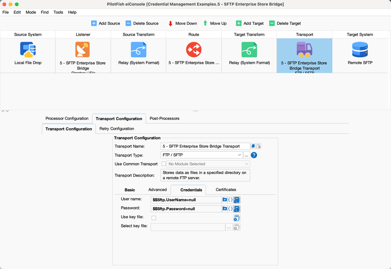Switch to the Basic tab

coord(130,190)
